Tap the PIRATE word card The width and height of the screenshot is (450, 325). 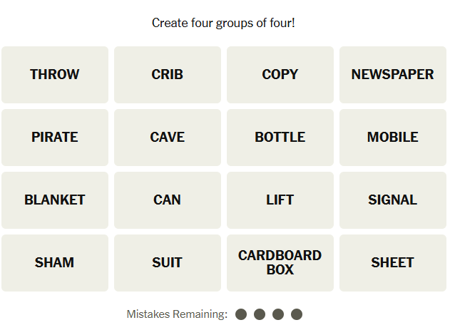click(55, 138)
